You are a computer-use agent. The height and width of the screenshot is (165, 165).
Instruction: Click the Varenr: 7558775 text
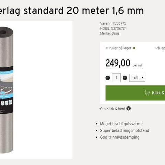(113, 23)
